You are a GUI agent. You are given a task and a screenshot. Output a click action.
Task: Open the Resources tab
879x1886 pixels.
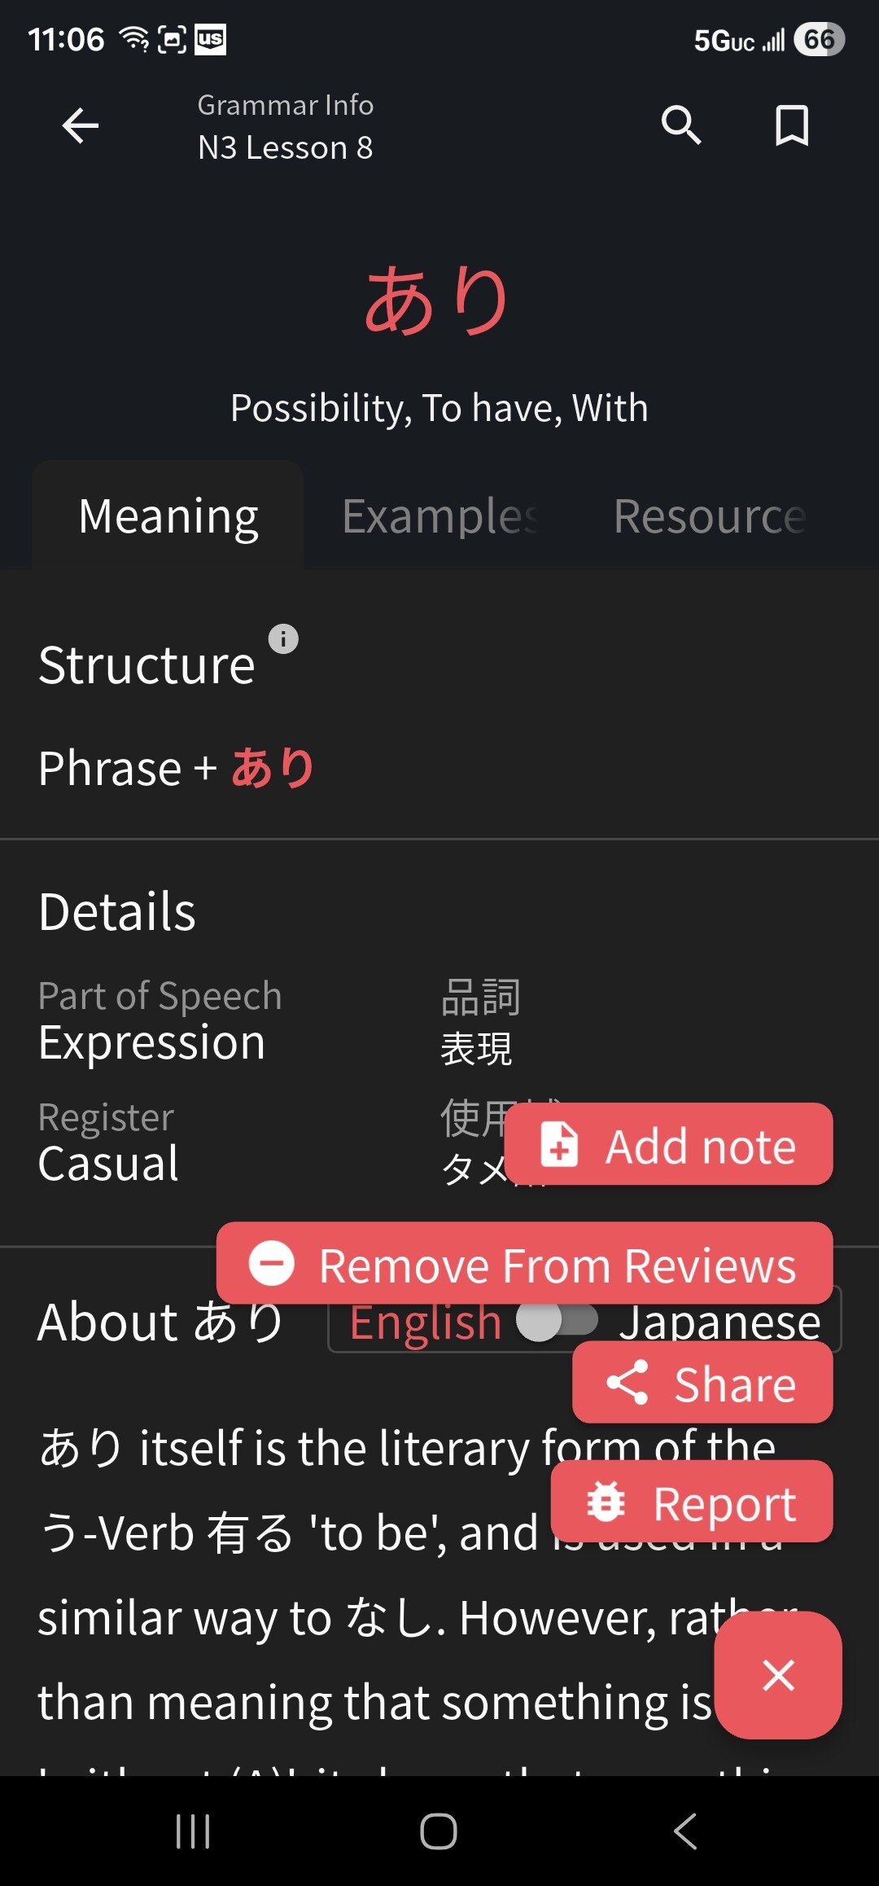[710, 516]
